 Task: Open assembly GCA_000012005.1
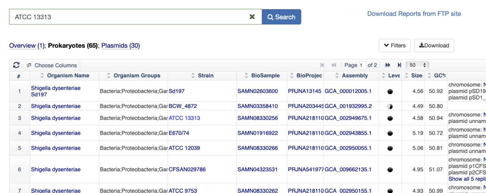tap(348, 91)
